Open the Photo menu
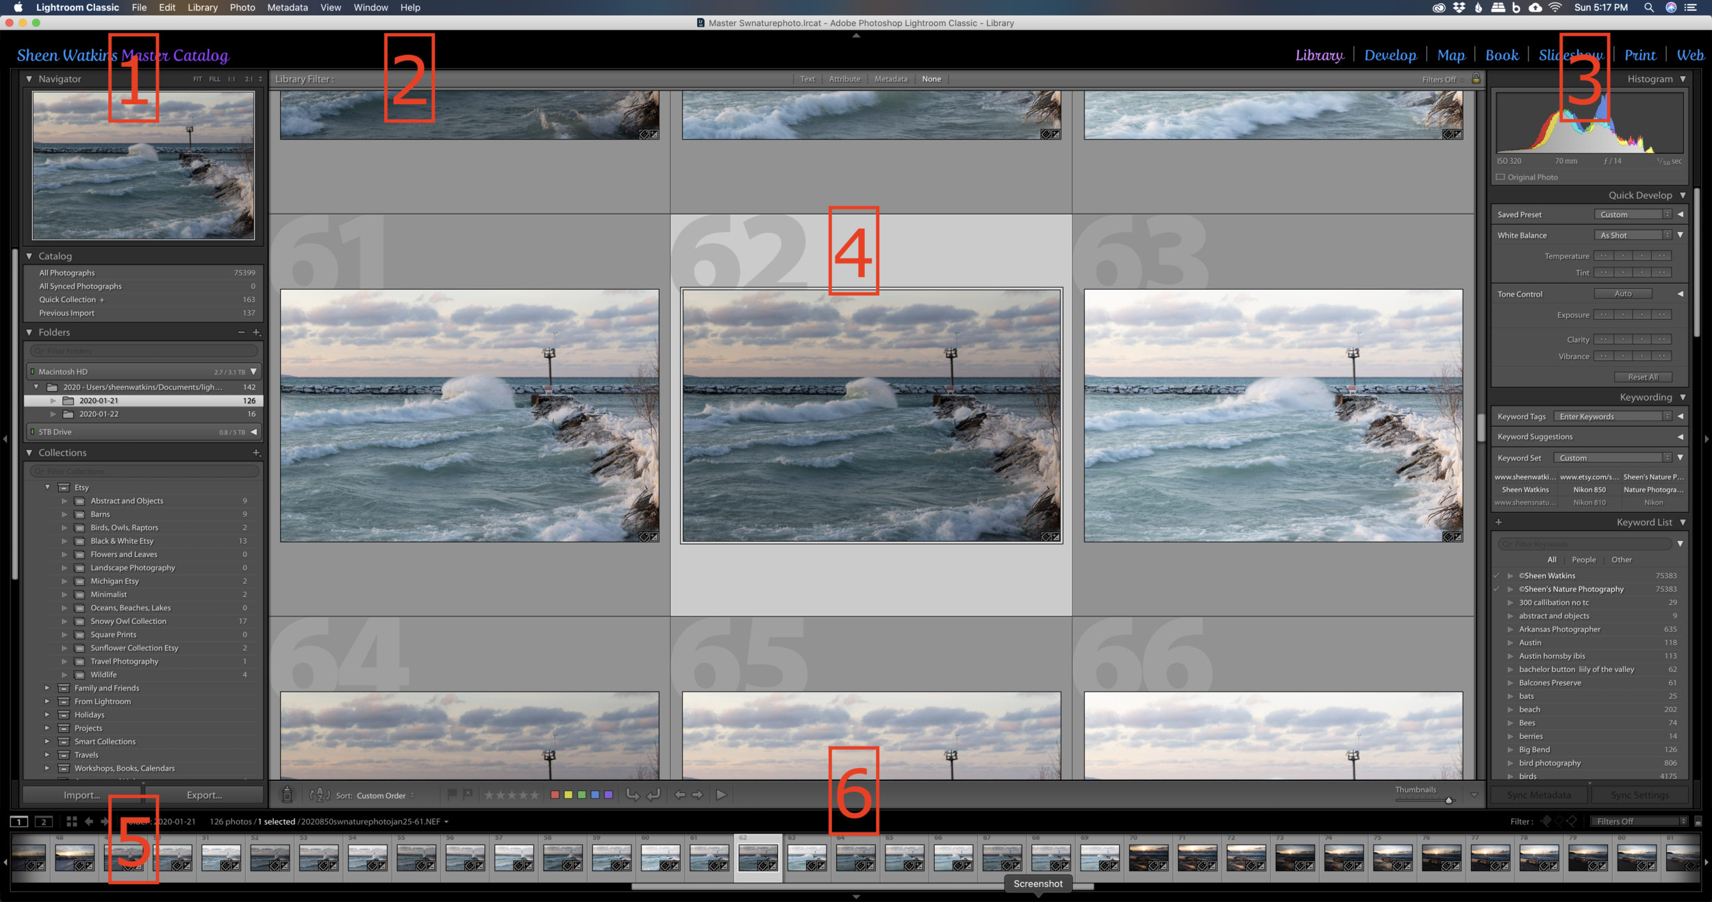 click(x=242, y=8)
